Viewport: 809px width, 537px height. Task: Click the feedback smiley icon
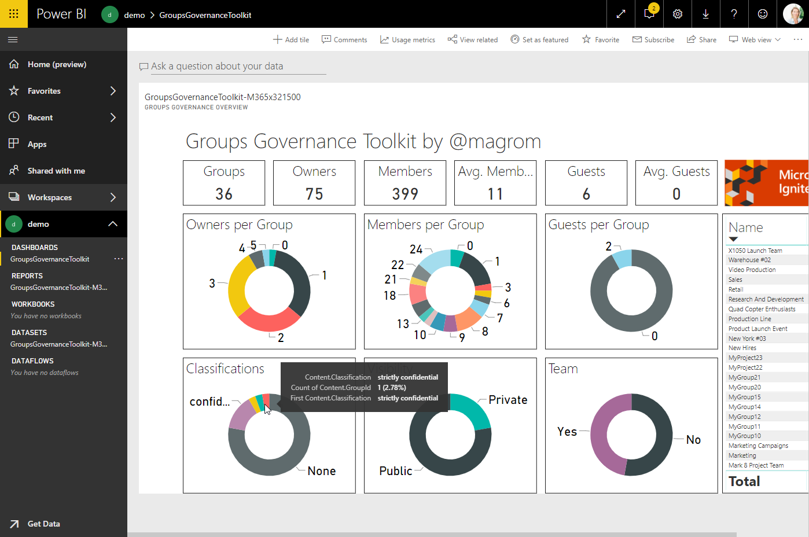coord(763,14)
